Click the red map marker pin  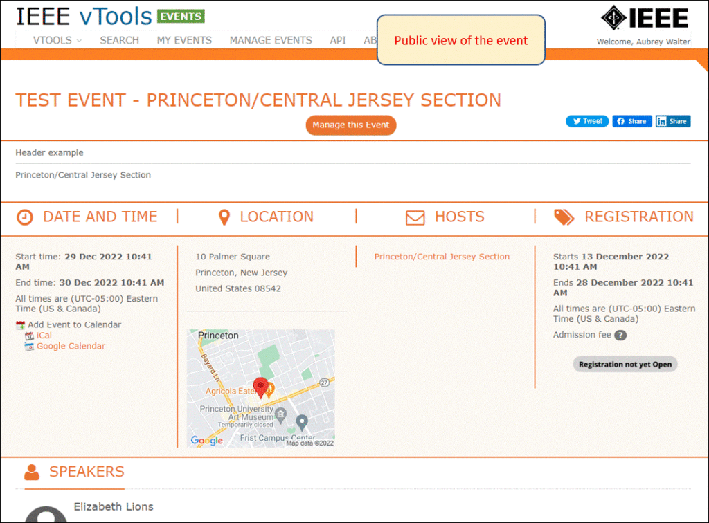(x=260, y=387)
